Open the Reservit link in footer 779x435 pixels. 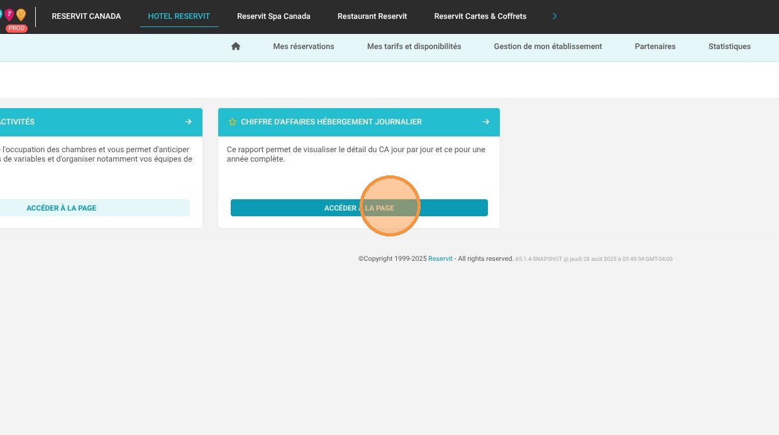[x=440, y=259]
